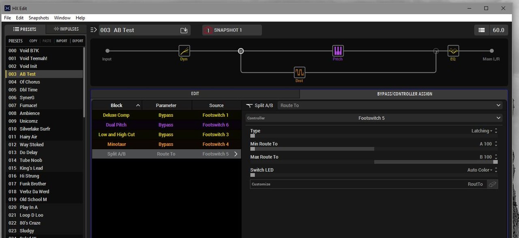Click the Min Route To stepper arrows
The height and width of the screenshot is (238, 519).
pyautogui.click(x=496, y=144)
